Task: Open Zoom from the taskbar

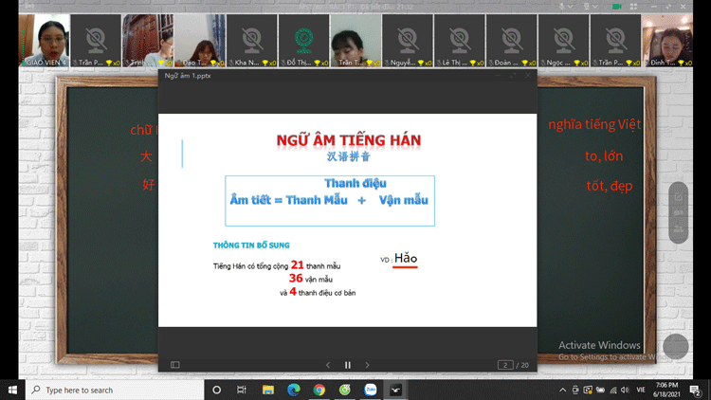Action: tap(371, 390)
